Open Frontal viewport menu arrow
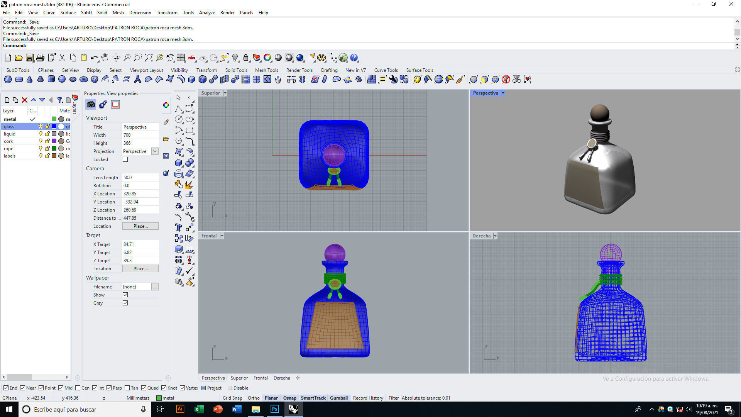Image resolution: width=741 pixels, height=417 pixels. [x=222, y=236]
